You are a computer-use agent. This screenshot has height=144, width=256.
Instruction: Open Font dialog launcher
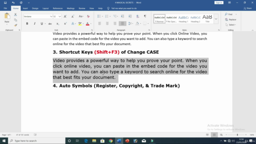92,30
